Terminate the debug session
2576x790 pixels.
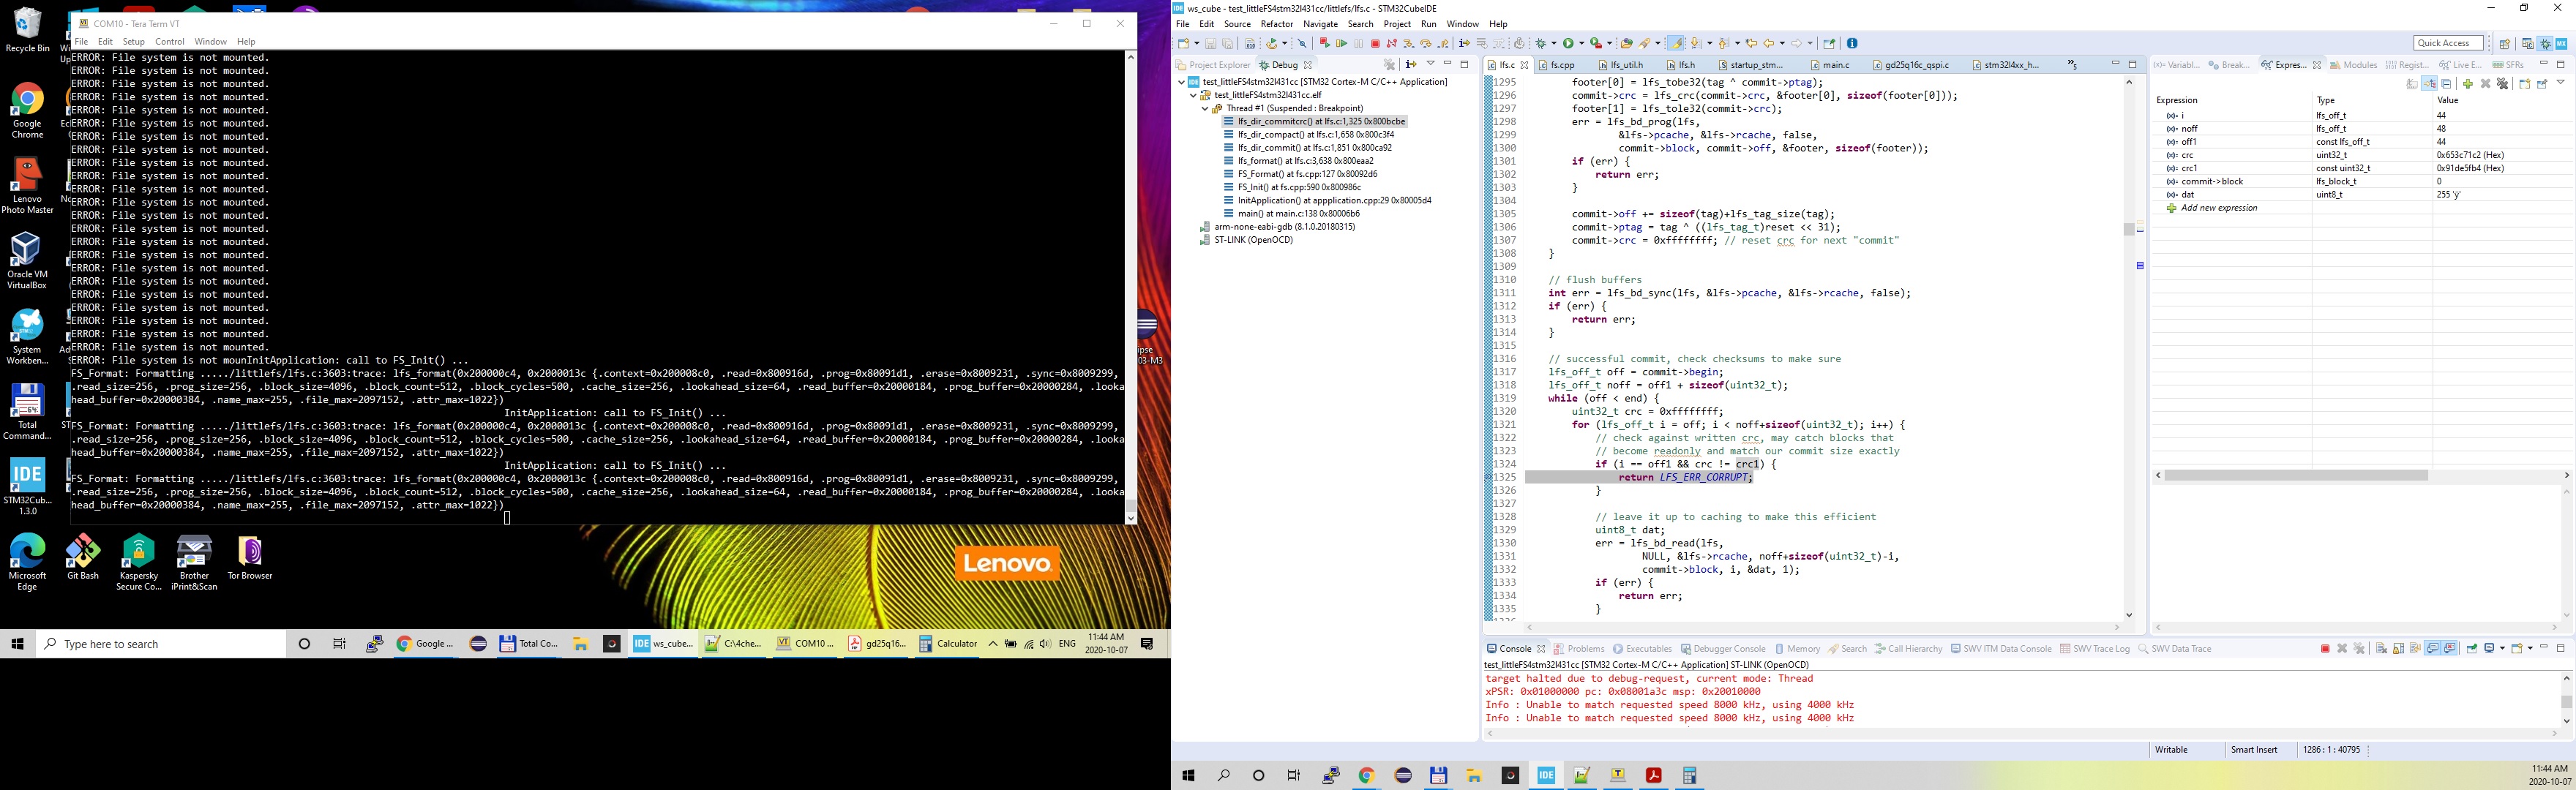[x=1376, y=42]
